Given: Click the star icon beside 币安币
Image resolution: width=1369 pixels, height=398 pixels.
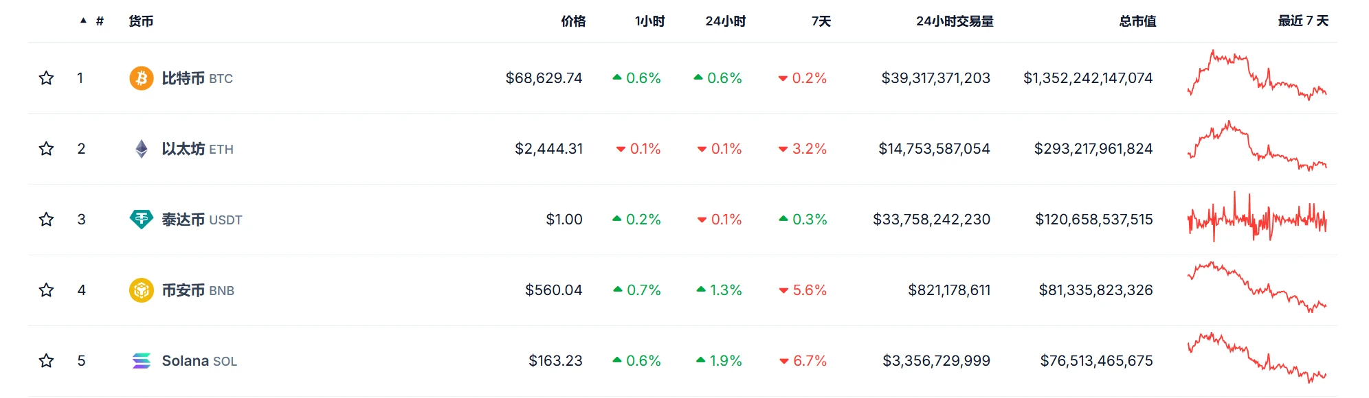Looking at the screenshot, I should click(46, 290).
